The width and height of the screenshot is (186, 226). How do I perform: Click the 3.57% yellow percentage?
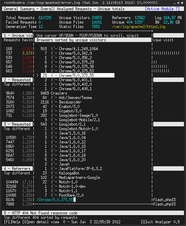point(27,53)
